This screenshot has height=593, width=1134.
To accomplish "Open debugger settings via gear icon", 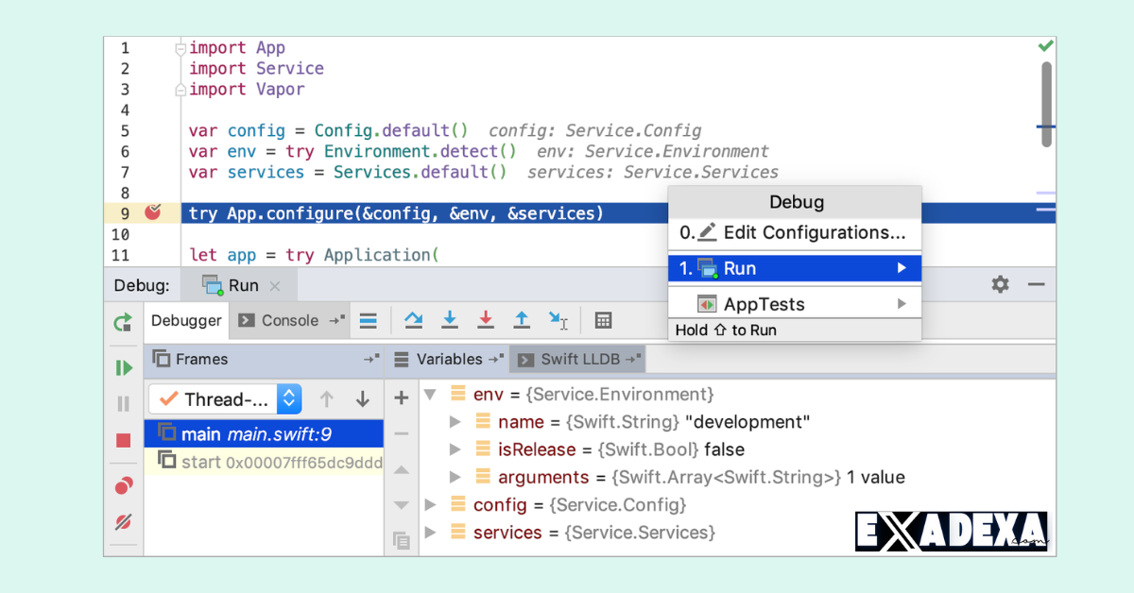I will (x=1000, y=284).
